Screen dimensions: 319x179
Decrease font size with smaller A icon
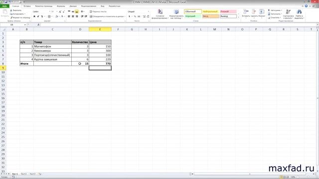(63, 12)
